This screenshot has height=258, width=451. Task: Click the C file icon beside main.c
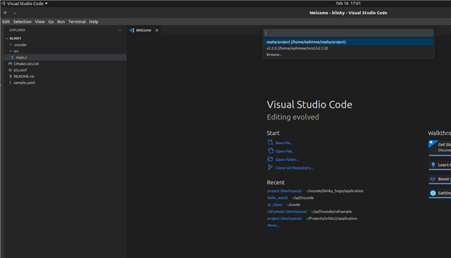pyautogui.click(x=13, y=58)
